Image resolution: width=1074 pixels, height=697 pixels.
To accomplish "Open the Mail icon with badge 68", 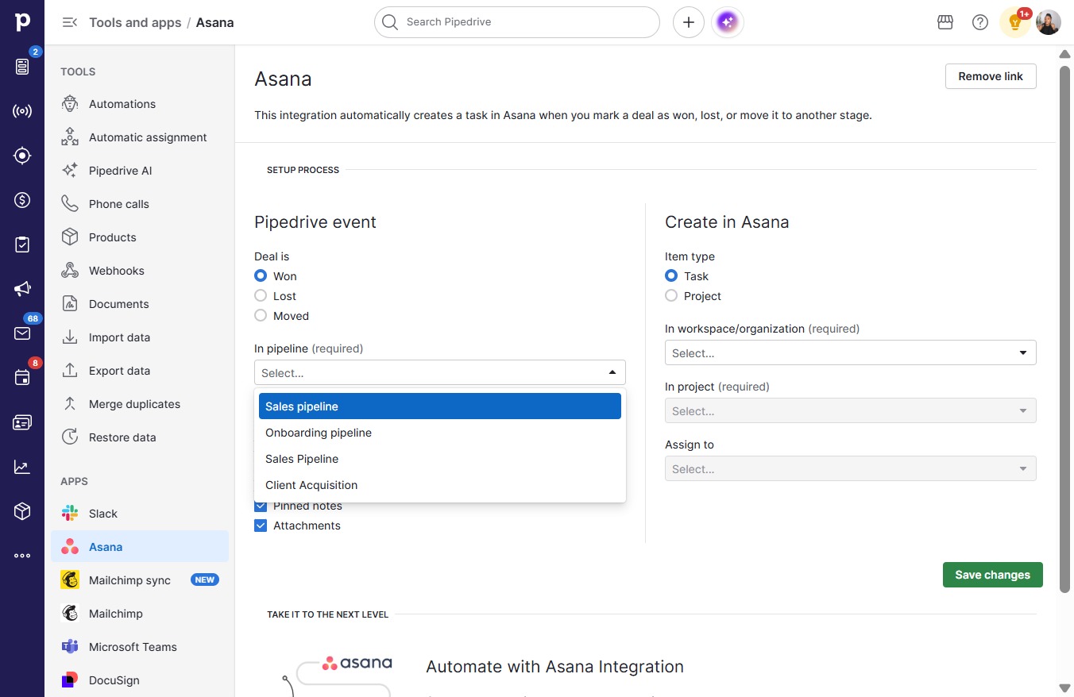I will click(22, 333).
